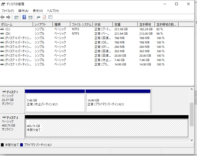197x156 pixels.
Task: Select the 14.90 GB プライマリ パーティション block
Action: pyautogui.click(x=118, y=101)
